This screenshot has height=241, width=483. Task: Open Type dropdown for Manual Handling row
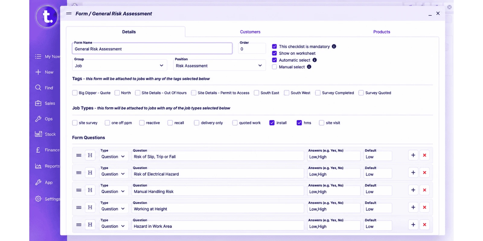point(114,192)
